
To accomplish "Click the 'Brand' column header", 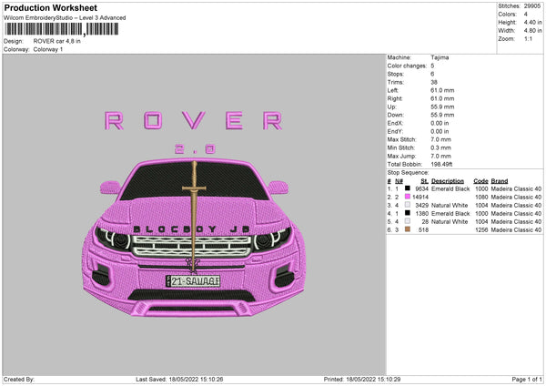I will (x=500, y=181).
